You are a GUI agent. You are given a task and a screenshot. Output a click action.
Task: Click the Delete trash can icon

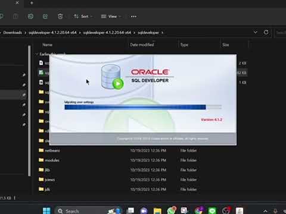60,17
